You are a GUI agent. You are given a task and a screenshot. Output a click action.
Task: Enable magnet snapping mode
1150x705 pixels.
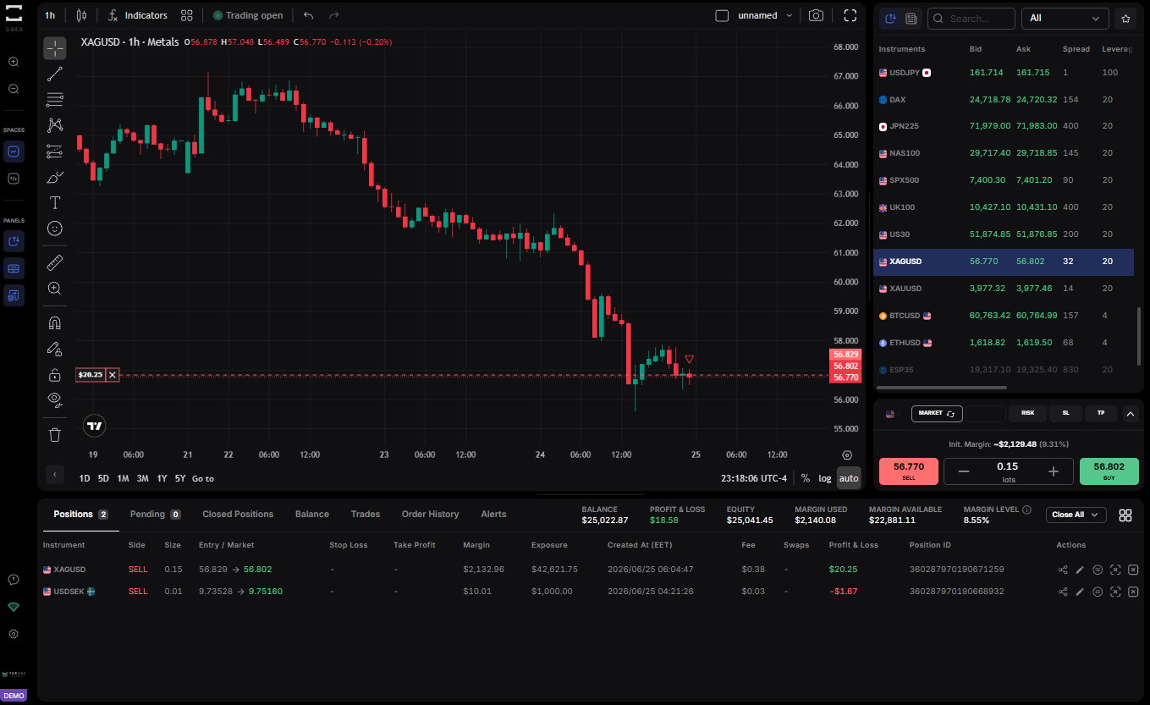[x=55, y=322]
